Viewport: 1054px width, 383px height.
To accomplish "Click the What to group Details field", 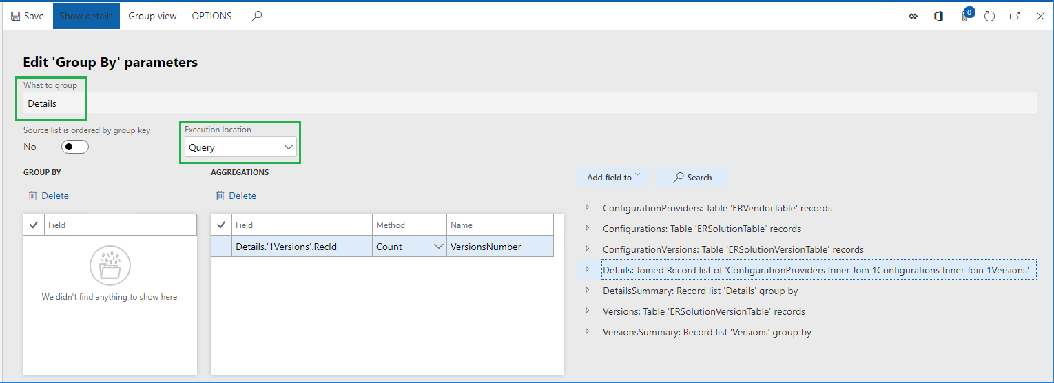I will 529,103.
